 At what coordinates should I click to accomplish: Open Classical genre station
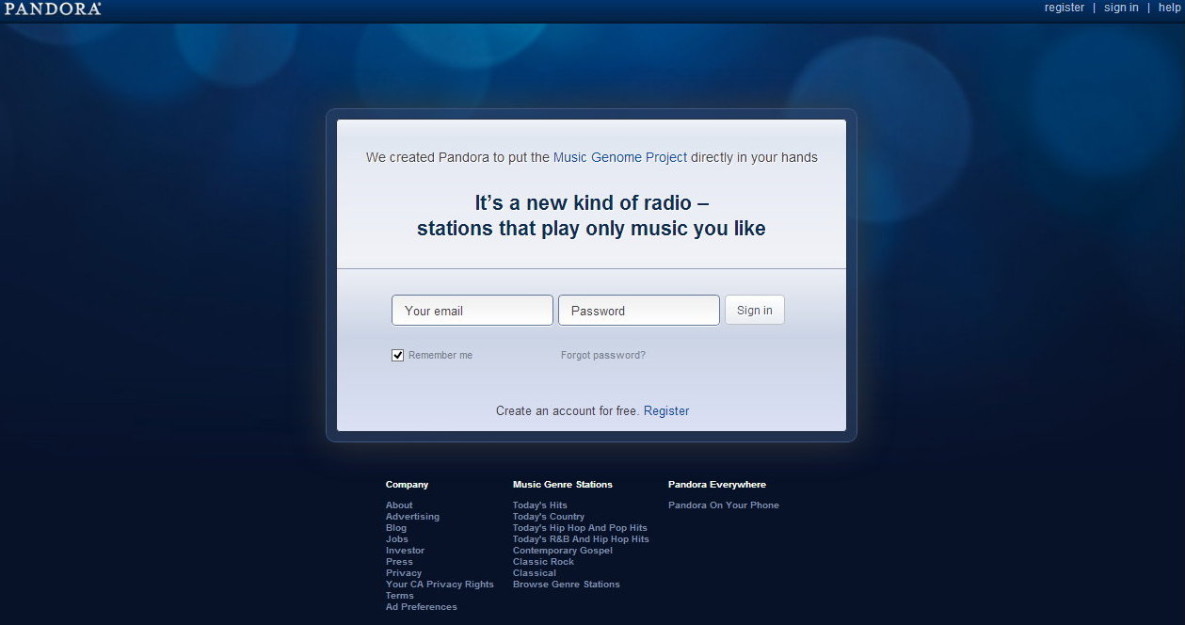(535, 573)
